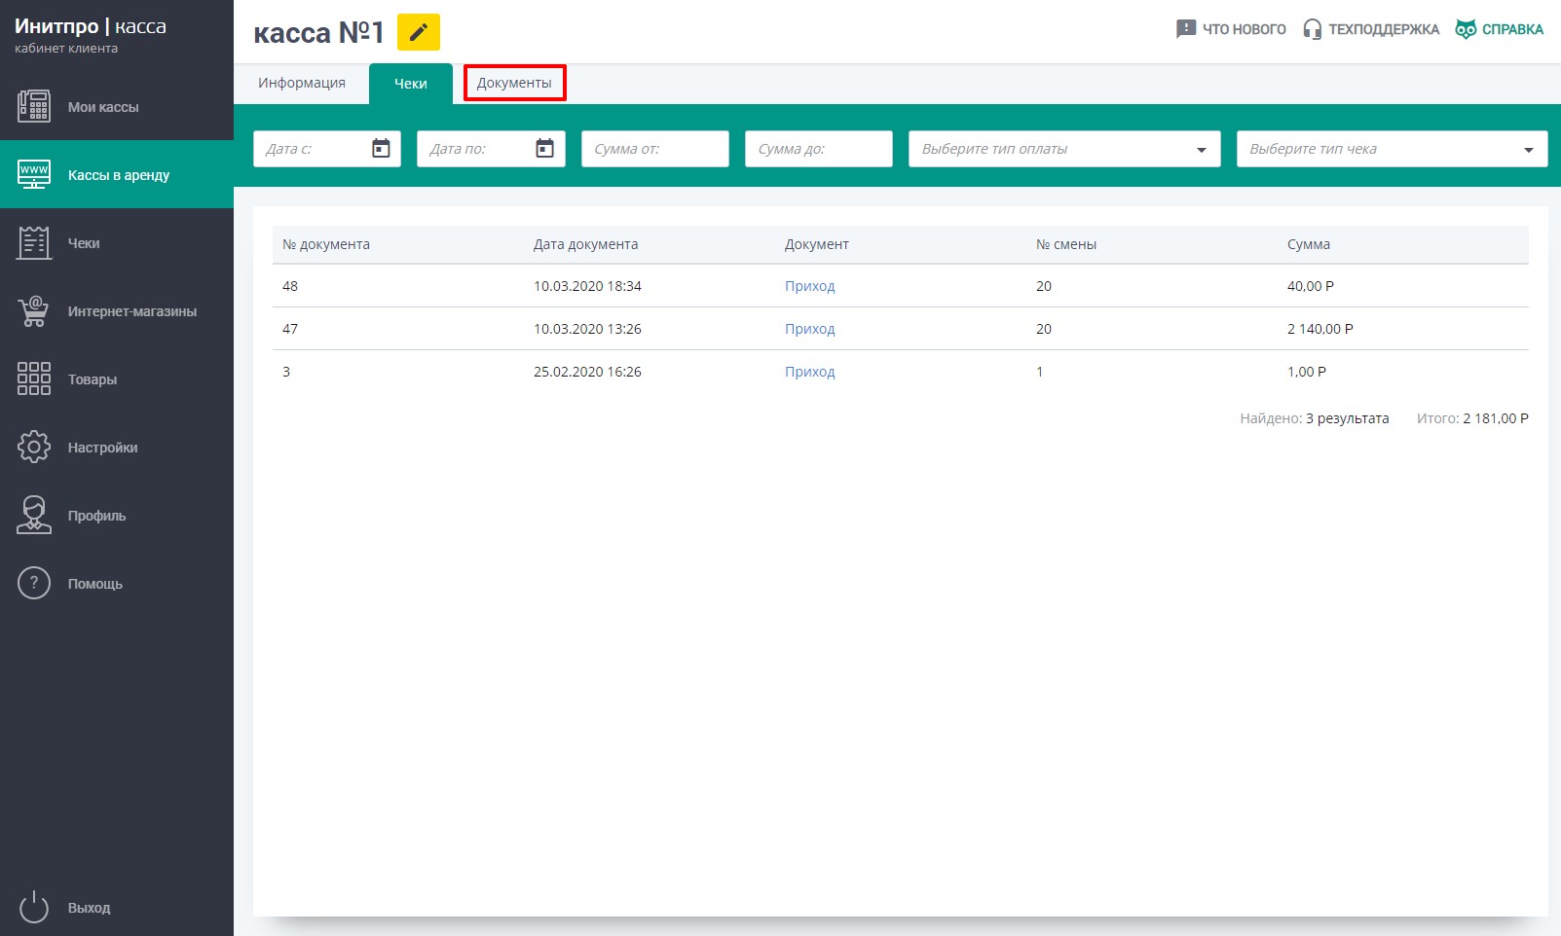
Task: Go to Интернет-магазины menu label
Action: 132,311
